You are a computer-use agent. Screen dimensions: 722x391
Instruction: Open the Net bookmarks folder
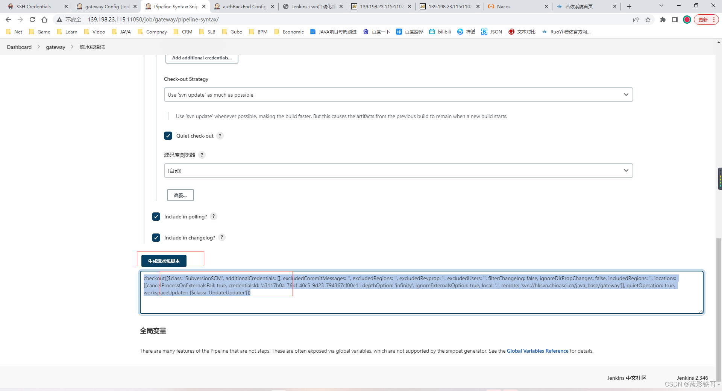[14, 32]
